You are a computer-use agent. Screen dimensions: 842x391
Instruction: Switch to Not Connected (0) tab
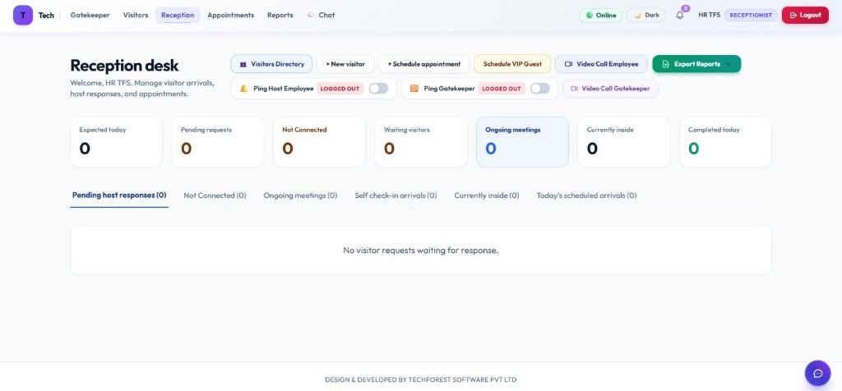click(215, 195)
